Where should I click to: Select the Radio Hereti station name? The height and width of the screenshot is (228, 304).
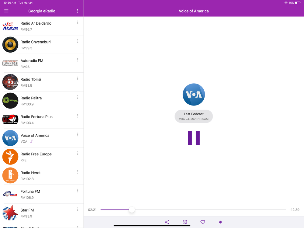[x=31, y=173]
